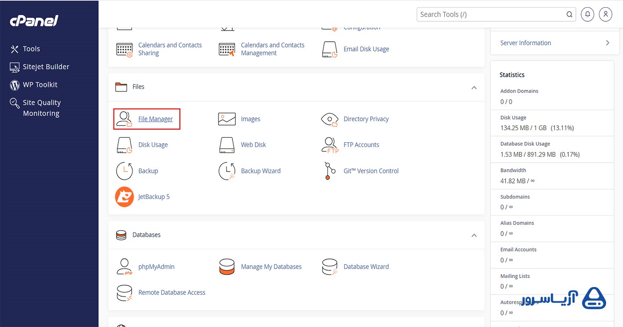Image resolution: width=623 pixels, height=327 pixels.
Task: Open the Images link
Action: [251, 119]
